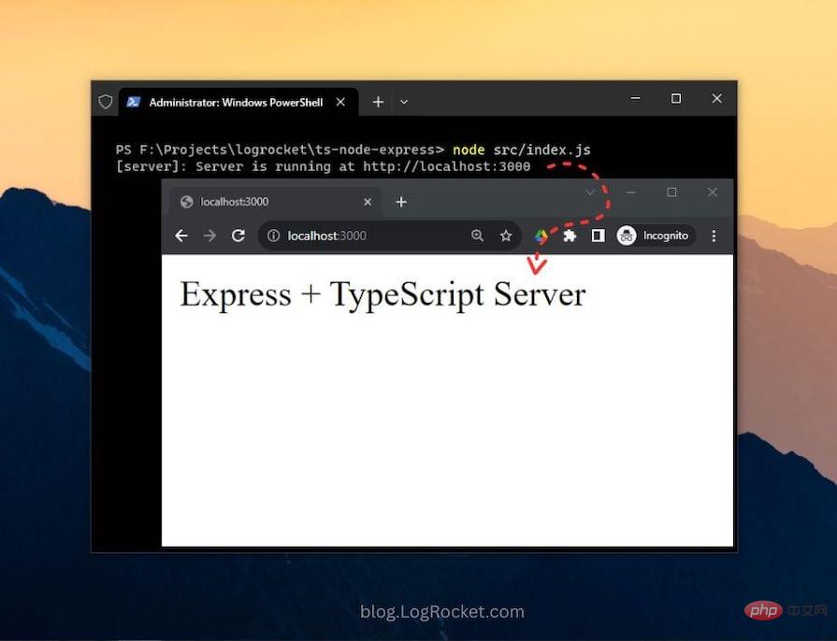Maximize the PowerShell window
The width and height of the screenshot is (837, 641).
point(676,99)
